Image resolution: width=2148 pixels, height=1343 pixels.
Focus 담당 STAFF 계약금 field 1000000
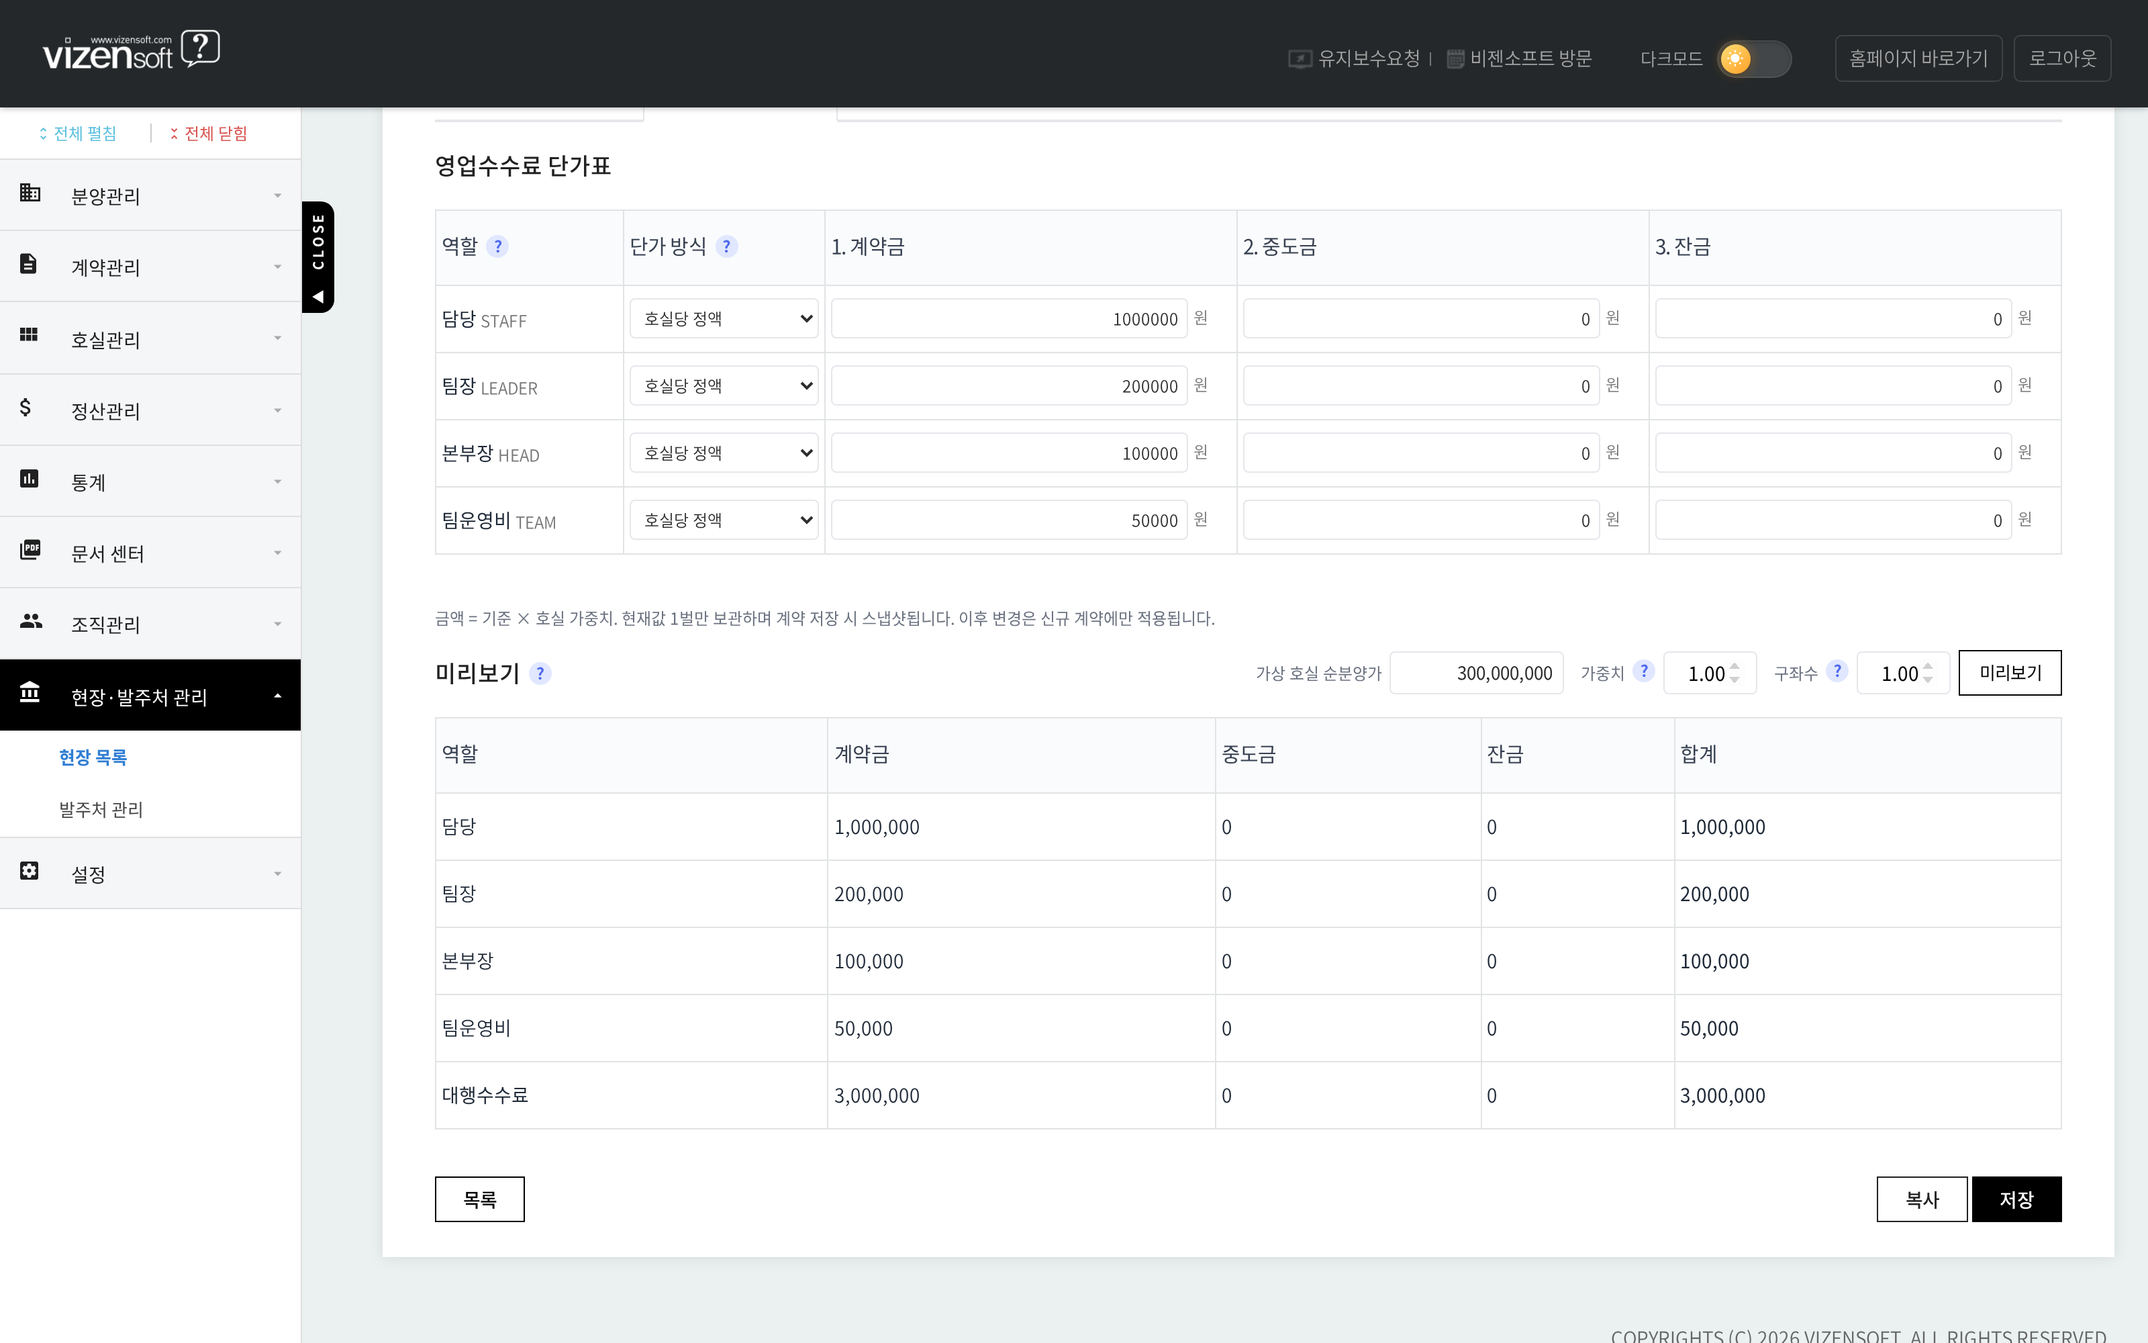pyautogui.click(x=1009, y=318)
